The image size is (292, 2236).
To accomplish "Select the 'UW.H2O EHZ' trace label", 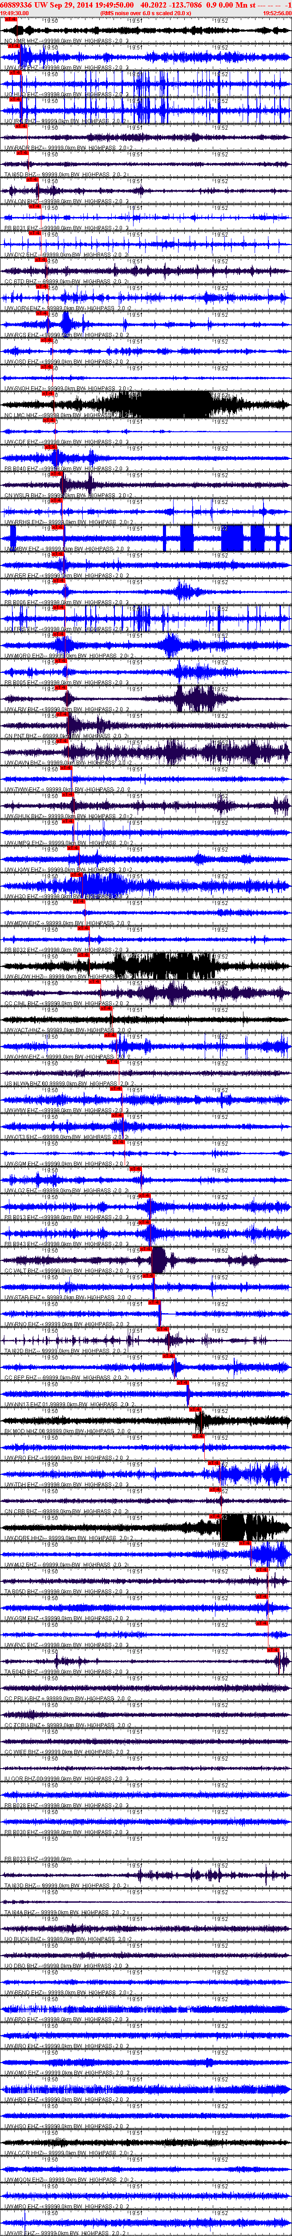I will [x=21, y=897].
